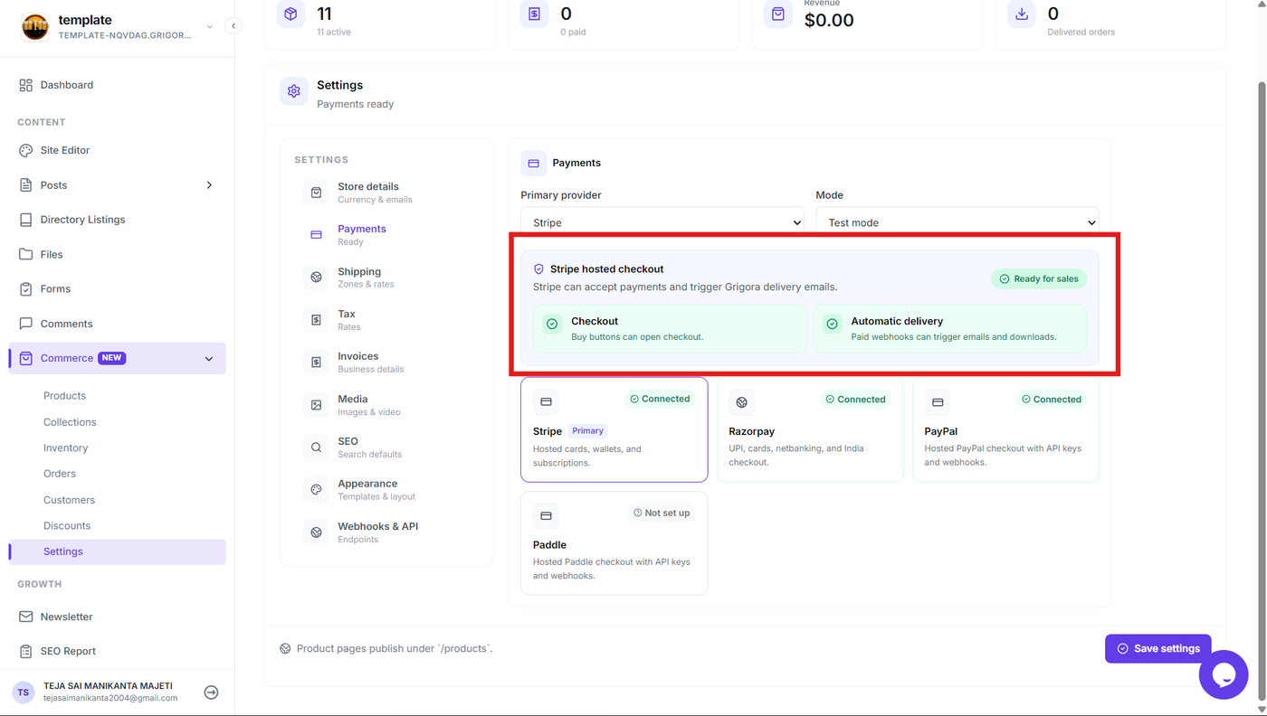Viewport: 1267px width, 716px height.
Task: Select the Paddle provider card
Action: click(x=614, y=543)
